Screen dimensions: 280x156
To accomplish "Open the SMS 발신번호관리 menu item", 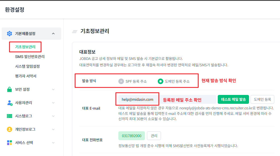I will coord(30,57).
